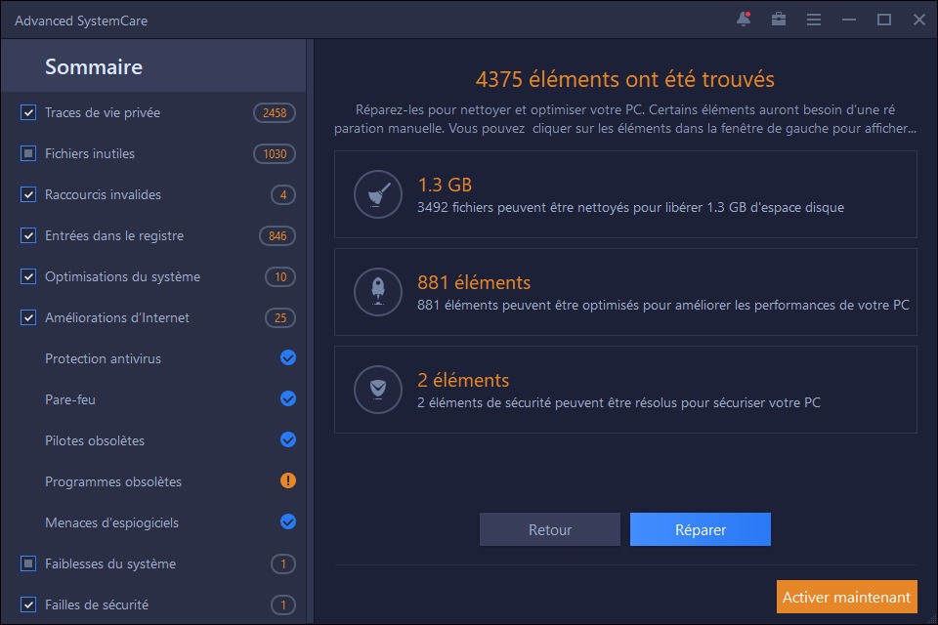
Task: Uncheck Raccourcis invalides checkbox
Action: [x=28, y=194]
